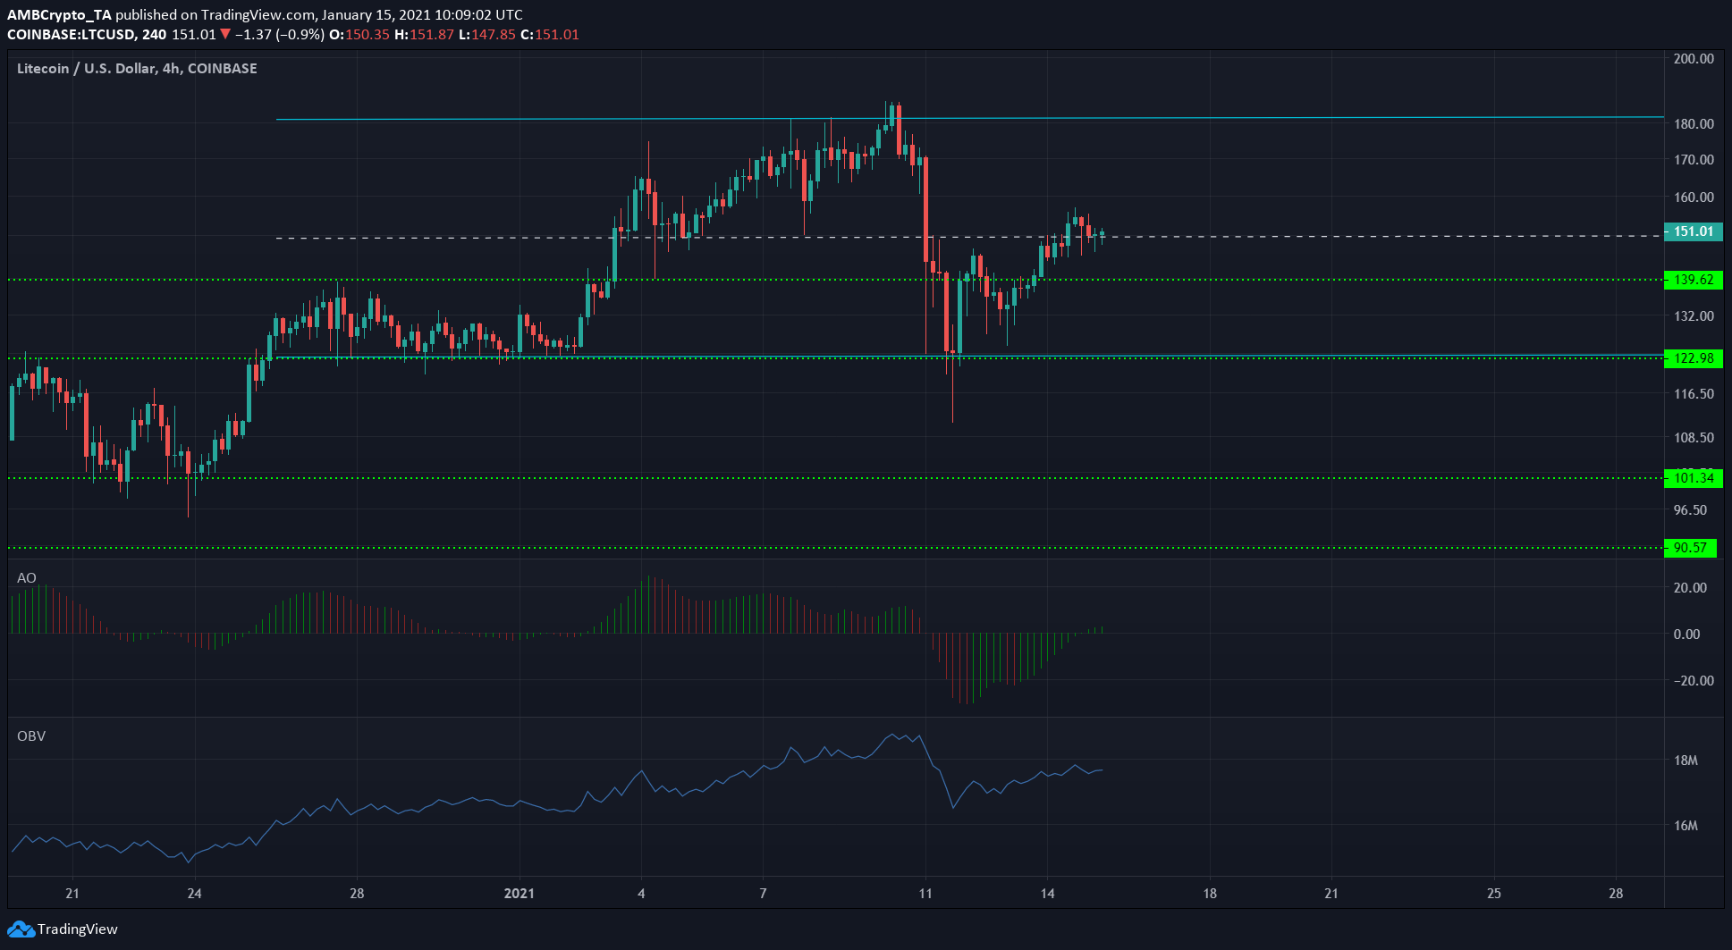
Task: Click the 132.00 price axis value
Action: point(1694,316)
